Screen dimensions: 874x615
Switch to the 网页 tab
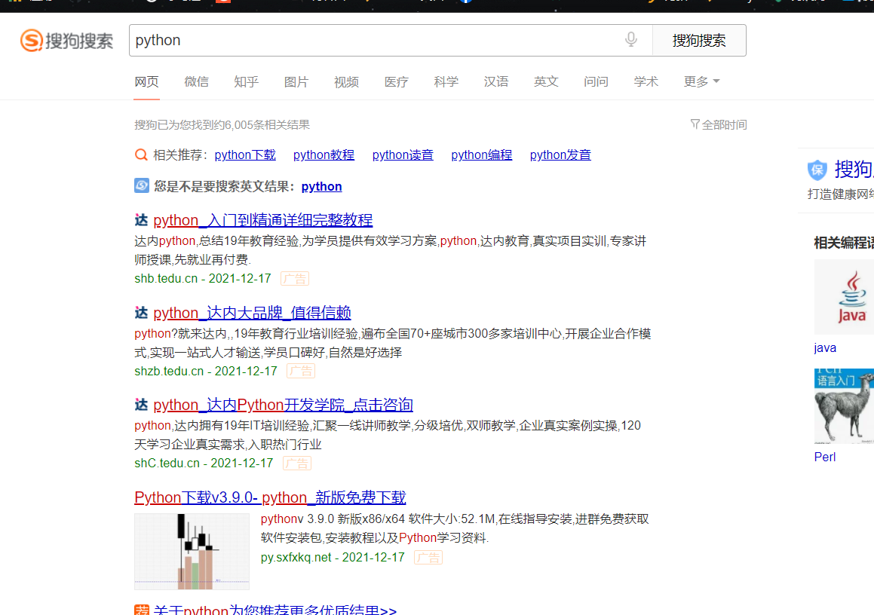146,82
